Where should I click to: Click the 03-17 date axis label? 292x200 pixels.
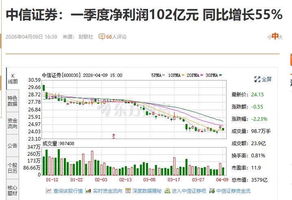(174, 180)
